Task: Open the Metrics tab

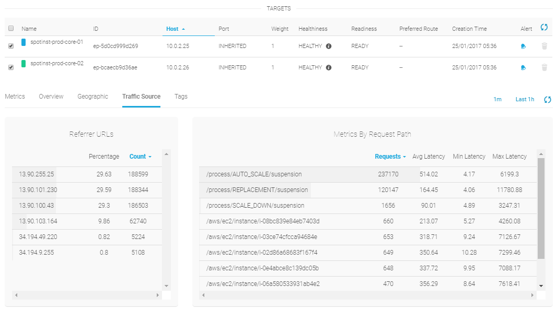Action: [15, 97]
